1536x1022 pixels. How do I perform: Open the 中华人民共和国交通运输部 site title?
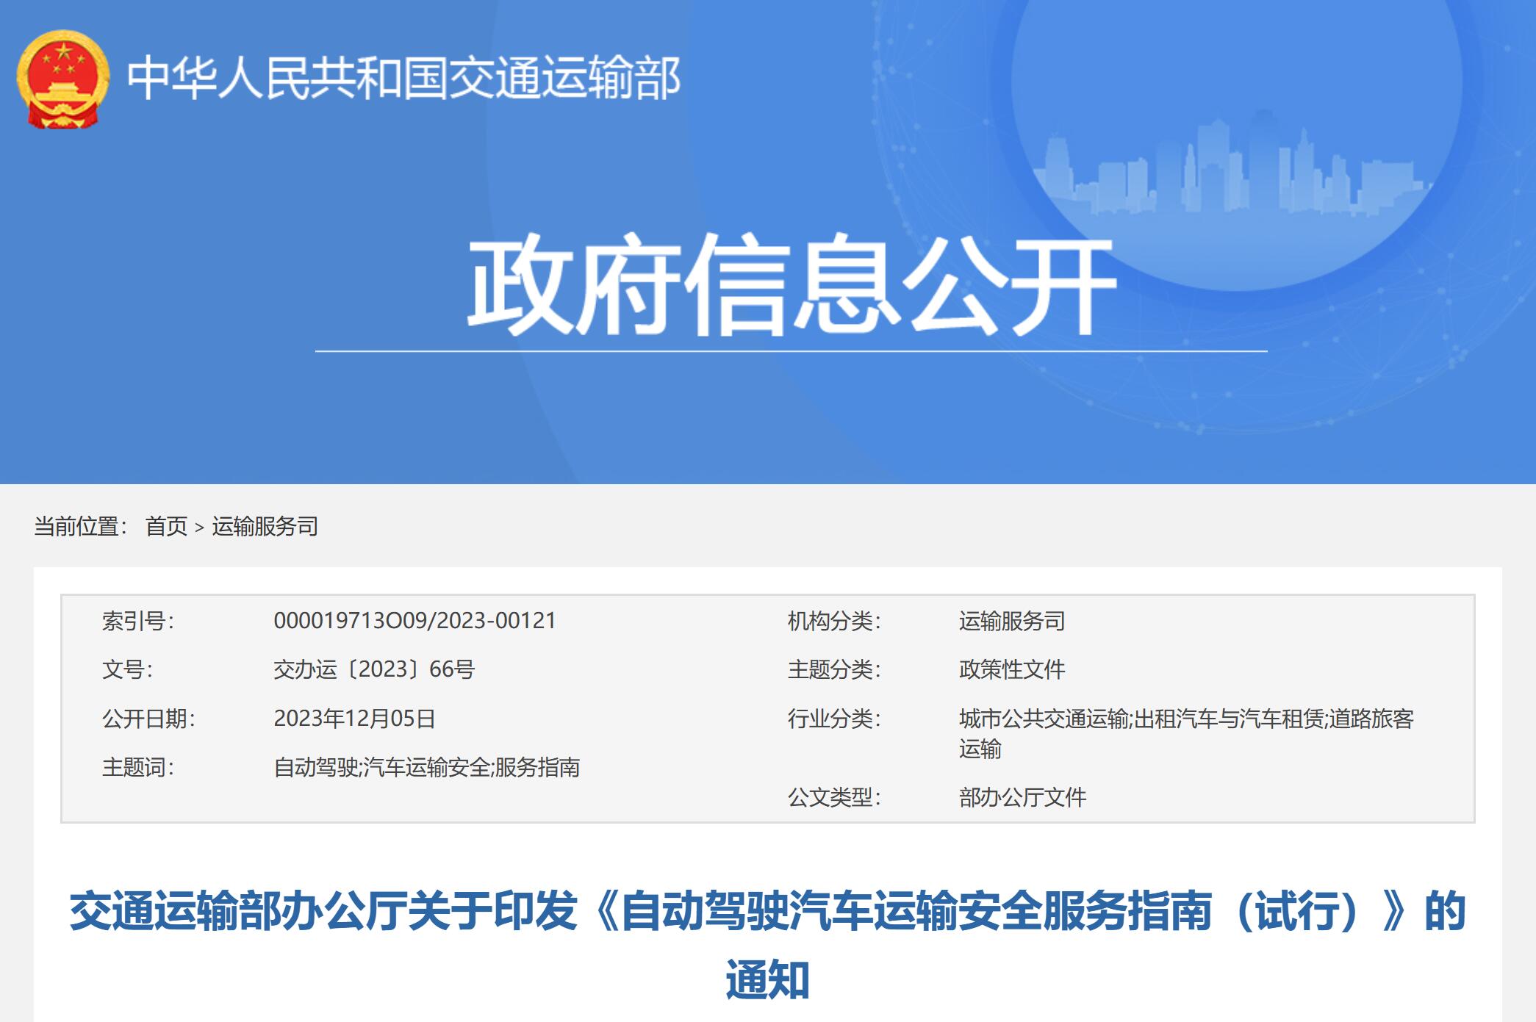(404, 79)
